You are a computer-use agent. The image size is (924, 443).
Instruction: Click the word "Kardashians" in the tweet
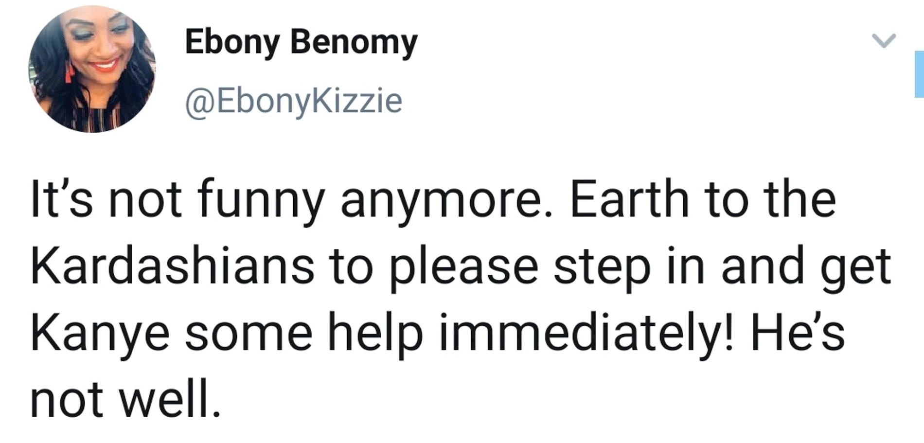coord(173,266)
